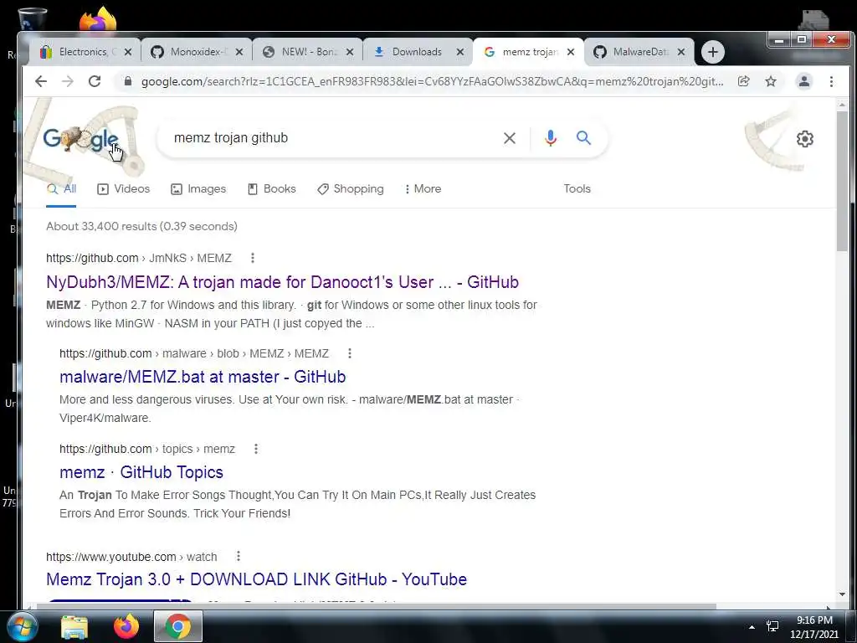Viewport: 857px width, 643px height.
Task: Click the search text field
Action: pos(333,138)
